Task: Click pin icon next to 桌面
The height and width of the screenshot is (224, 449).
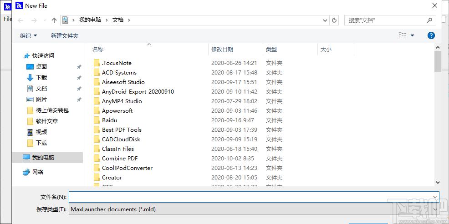Action: tap(79, 67)
